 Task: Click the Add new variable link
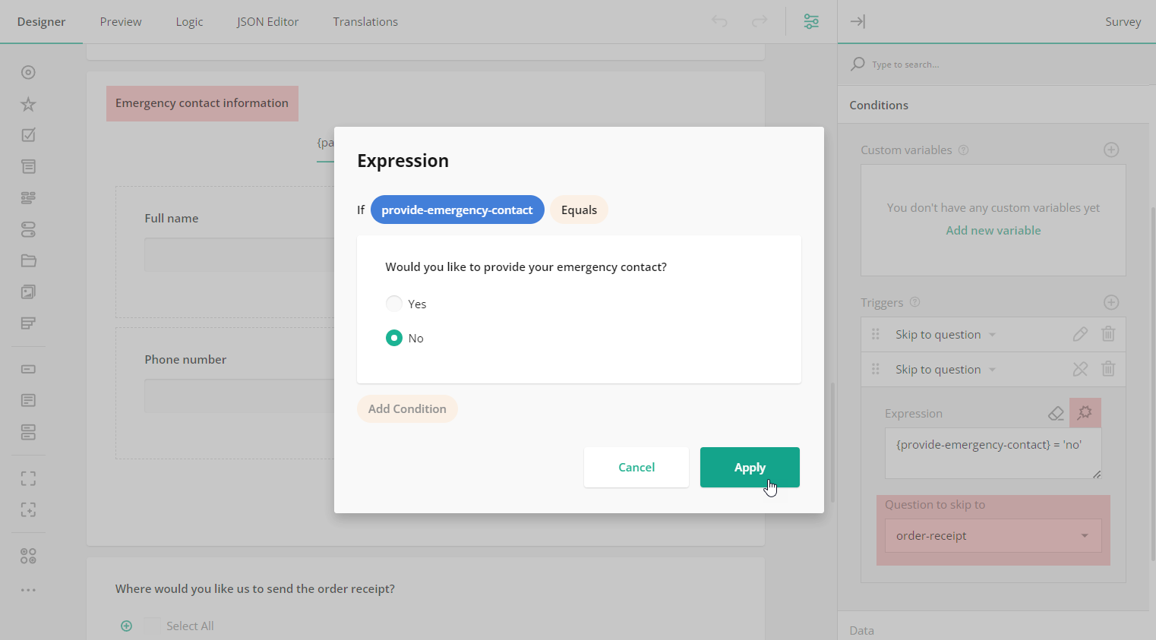coord(993,230)
